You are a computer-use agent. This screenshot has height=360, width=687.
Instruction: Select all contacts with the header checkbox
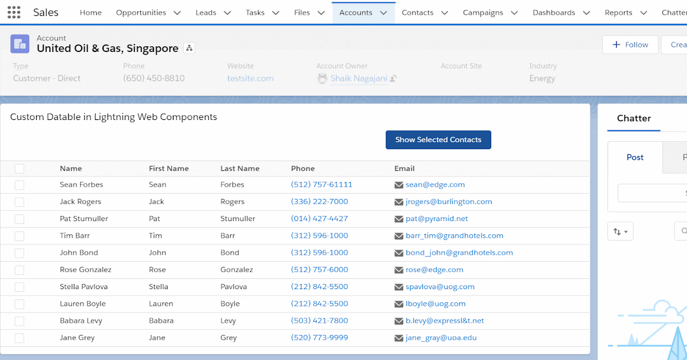pyautogui.click(x=19, y=169)
